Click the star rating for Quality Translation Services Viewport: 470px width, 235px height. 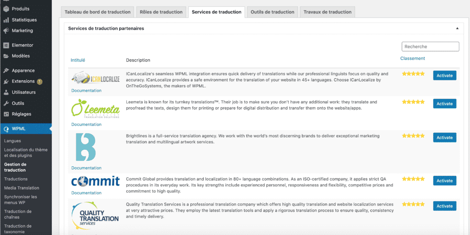[414, 204]
